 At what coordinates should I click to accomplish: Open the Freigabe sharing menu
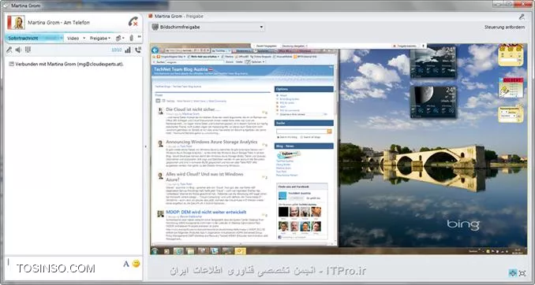pos(99,38)
